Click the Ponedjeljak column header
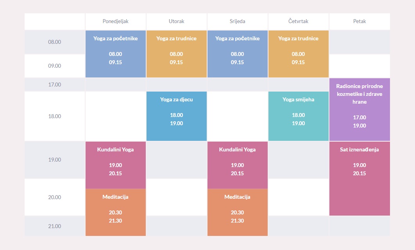Image resolution: width=415 pixels, height=250 pixels. (x=115, y=22)
